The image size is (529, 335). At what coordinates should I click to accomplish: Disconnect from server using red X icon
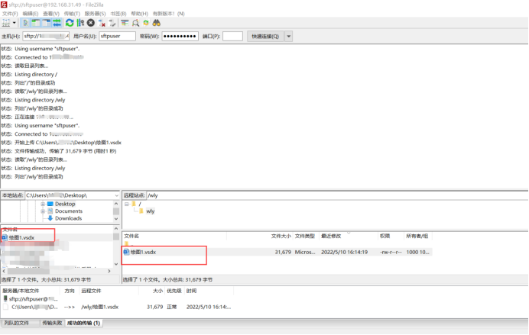pyautogui.click(x=102, y=23)
